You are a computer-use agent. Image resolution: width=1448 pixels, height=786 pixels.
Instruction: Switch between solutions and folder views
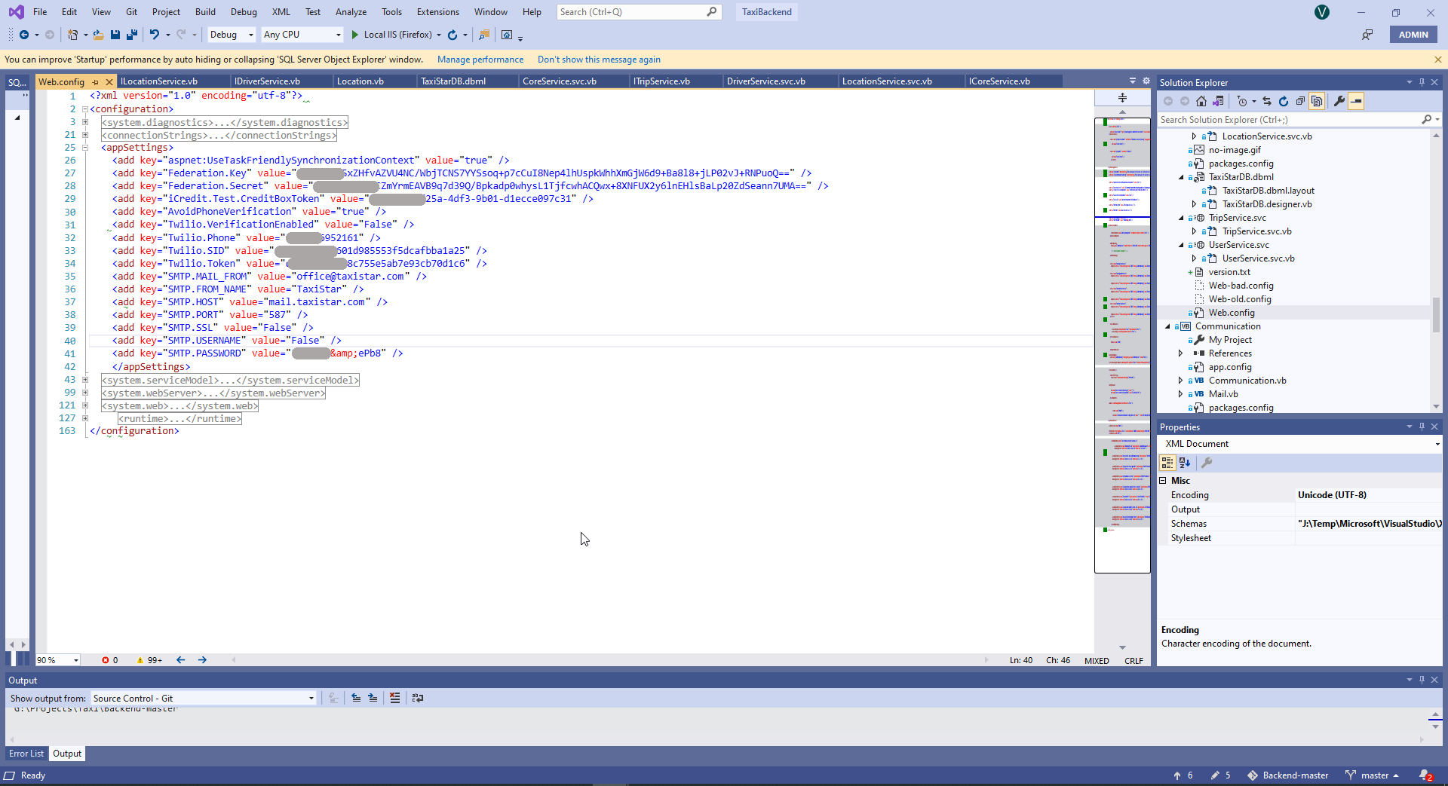(x=1218, y=101)
